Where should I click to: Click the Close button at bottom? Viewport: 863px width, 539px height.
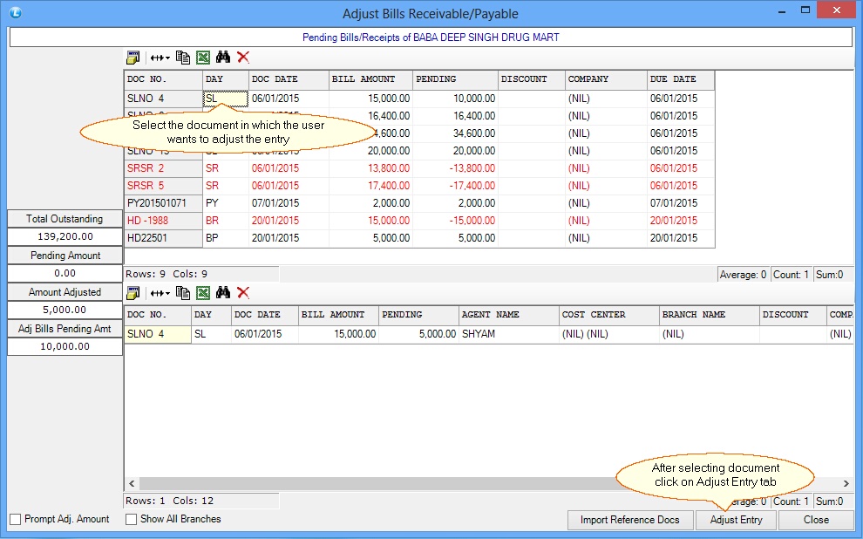(x=816, y=520)
